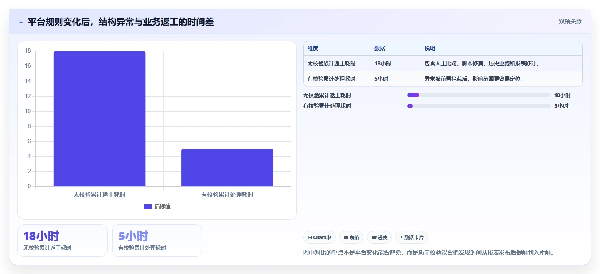Click the 数据 column header

(x=380, y=49)
